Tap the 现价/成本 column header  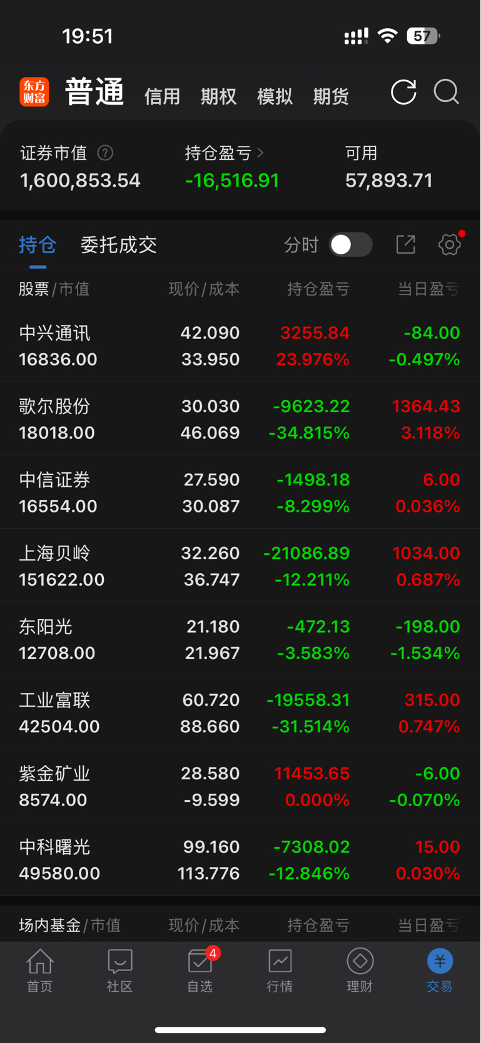tap(204, 289)
